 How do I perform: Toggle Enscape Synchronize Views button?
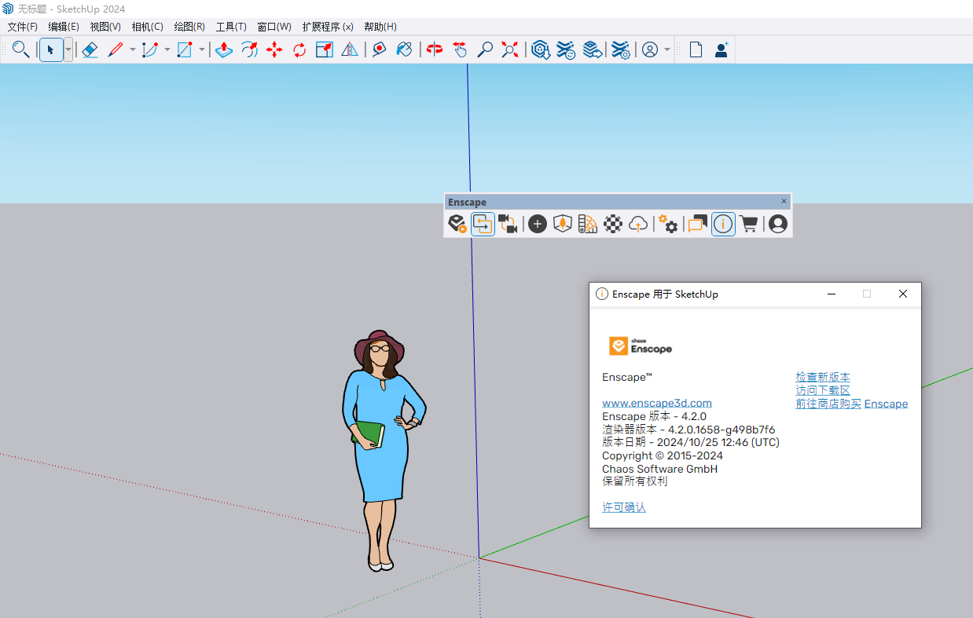pyautogui.click(x=508, y=224)
